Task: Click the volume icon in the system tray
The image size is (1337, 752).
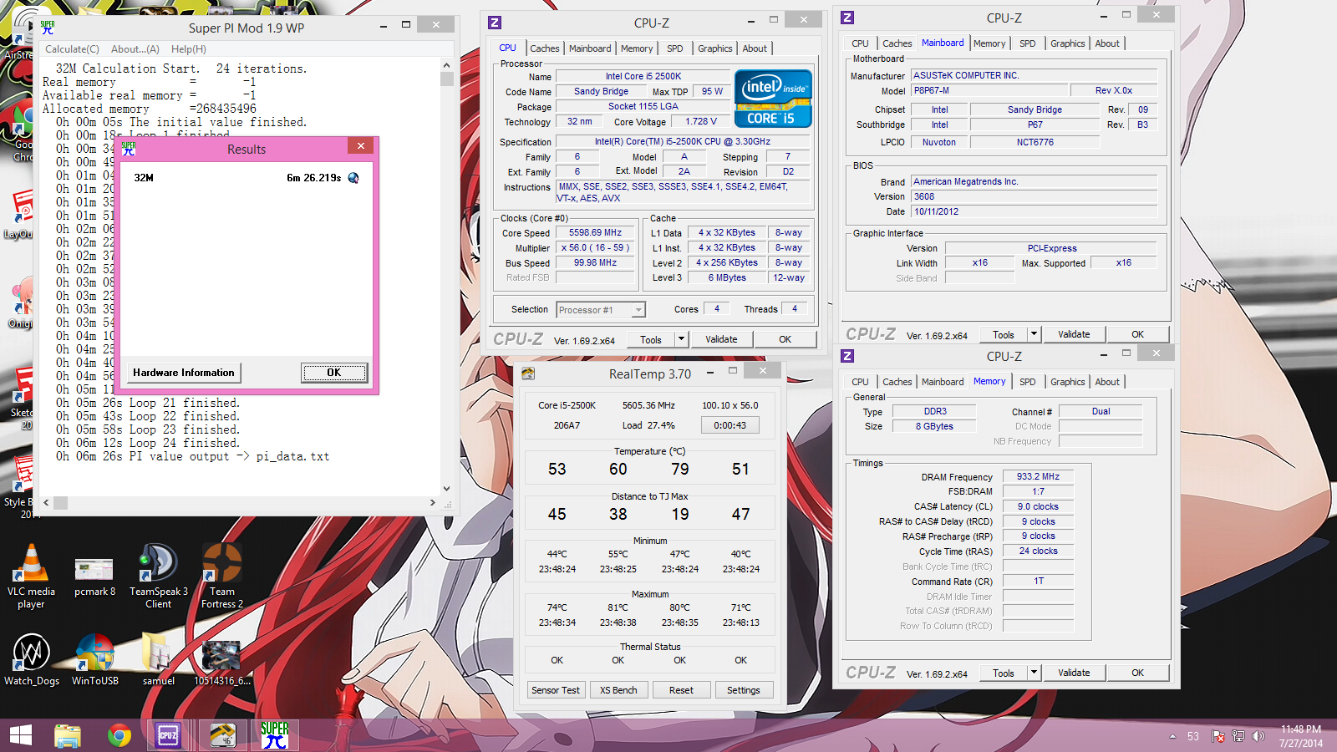Action: (1258, 736)
